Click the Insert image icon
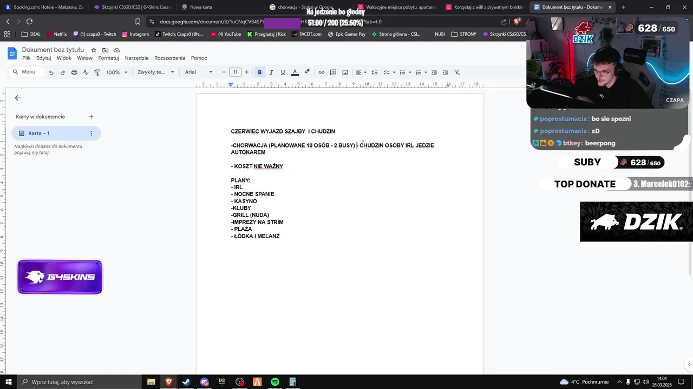The width and height of the screenshot is (693, 389). click(345, 72)
